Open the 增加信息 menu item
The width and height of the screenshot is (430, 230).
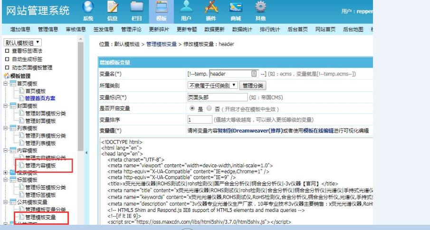click(x=20, y=29)
